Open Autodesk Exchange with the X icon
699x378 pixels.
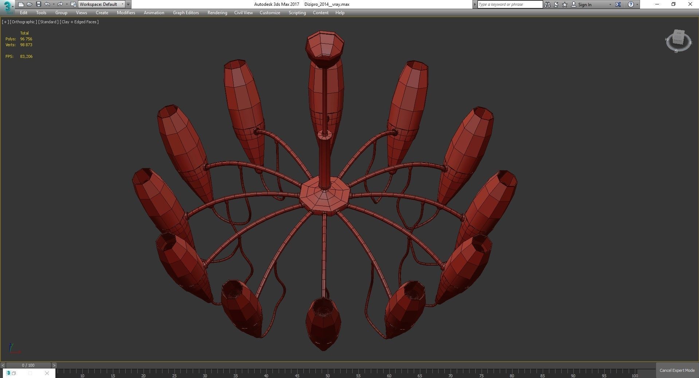tap(618, 4)
